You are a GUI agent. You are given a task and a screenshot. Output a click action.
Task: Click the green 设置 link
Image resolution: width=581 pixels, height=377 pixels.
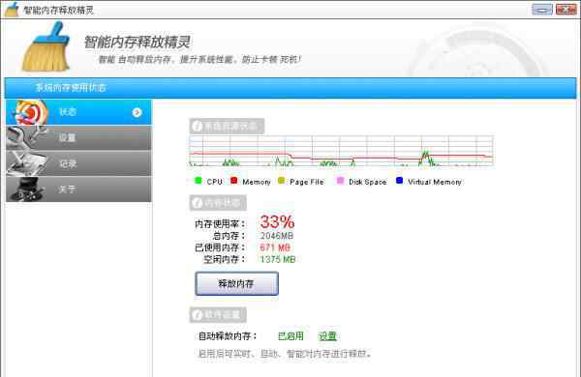(327, 336)
